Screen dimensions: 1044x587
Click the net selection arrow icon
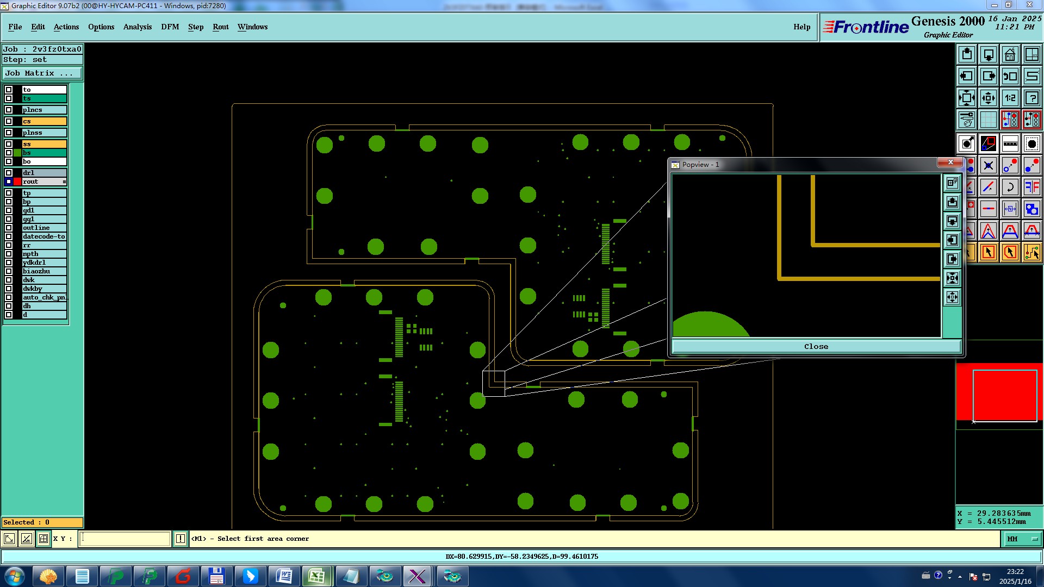point(1031,252)
